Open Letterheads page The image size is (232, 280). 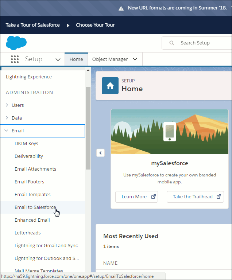coord(27,233)
